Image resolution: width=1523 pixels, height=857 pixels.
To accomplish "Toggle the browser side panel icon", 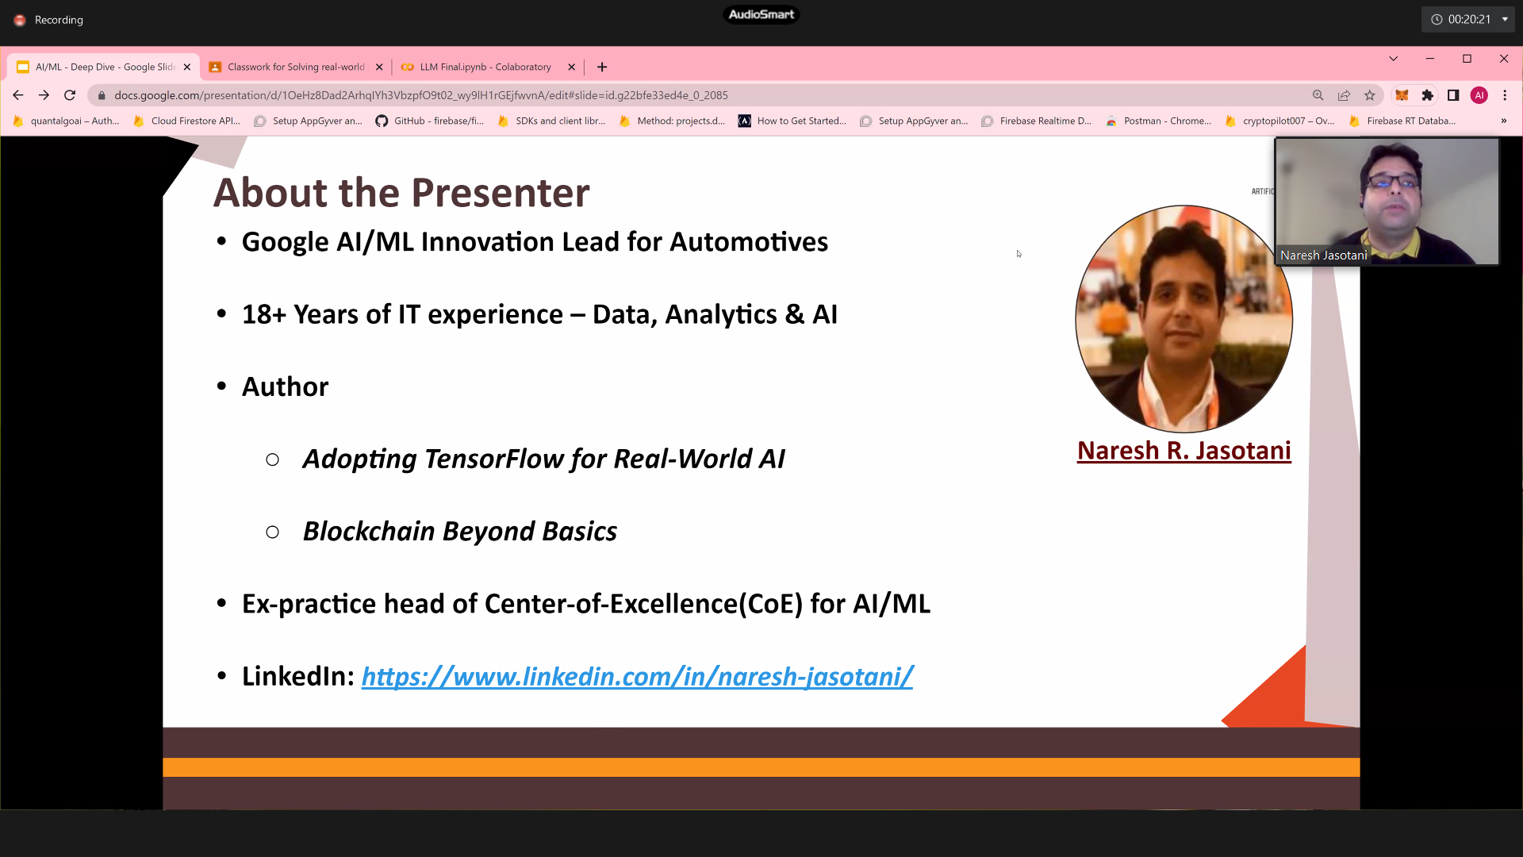I will [x=1453, y=95].
